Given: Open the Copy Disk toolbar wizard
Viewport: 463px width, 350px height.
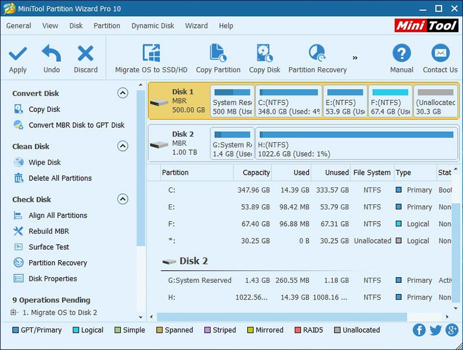Looking at the screenshot, I should click(264, 53).
